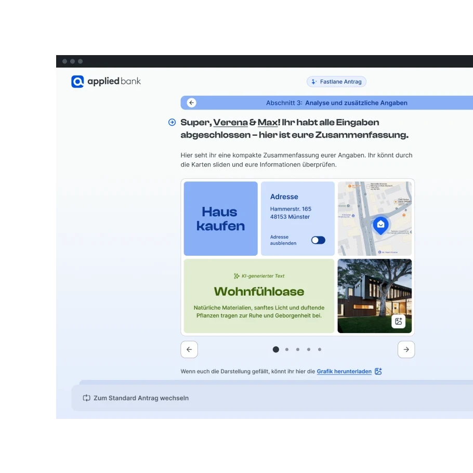Select the Haus kaufen card
Screen dimensions: 473x473
[x=220, y=218]
